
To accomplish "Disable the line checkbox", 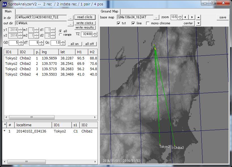I will (133, 23).
